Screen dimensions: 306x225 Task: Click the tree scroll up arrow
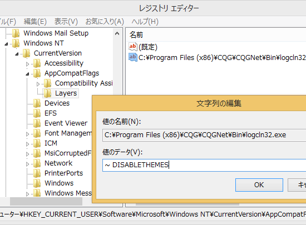pos(117,33)
